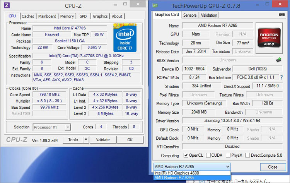This screenshot has width=290, height=183.
Task: Click the Package value Socket 1150 LGA
Action: tap(70, 41)
